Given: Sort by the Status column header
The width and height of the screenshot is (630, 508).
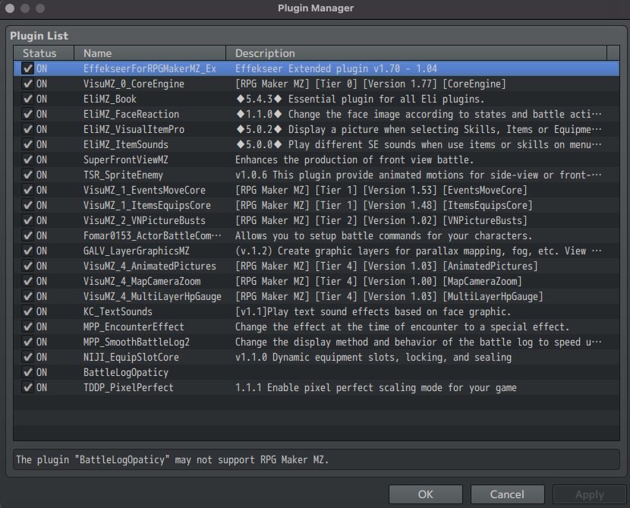Looking at the screenshot, I should (x=44, y=53).
